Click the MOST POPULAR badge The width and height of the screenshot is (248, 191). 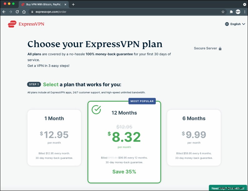142,101
